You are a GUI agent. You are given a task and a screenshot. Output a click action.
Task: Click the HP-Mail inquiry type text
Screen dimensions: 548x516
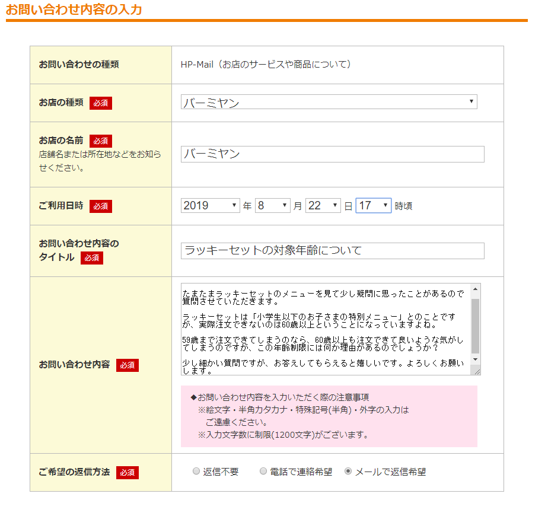tap(266, 64)
